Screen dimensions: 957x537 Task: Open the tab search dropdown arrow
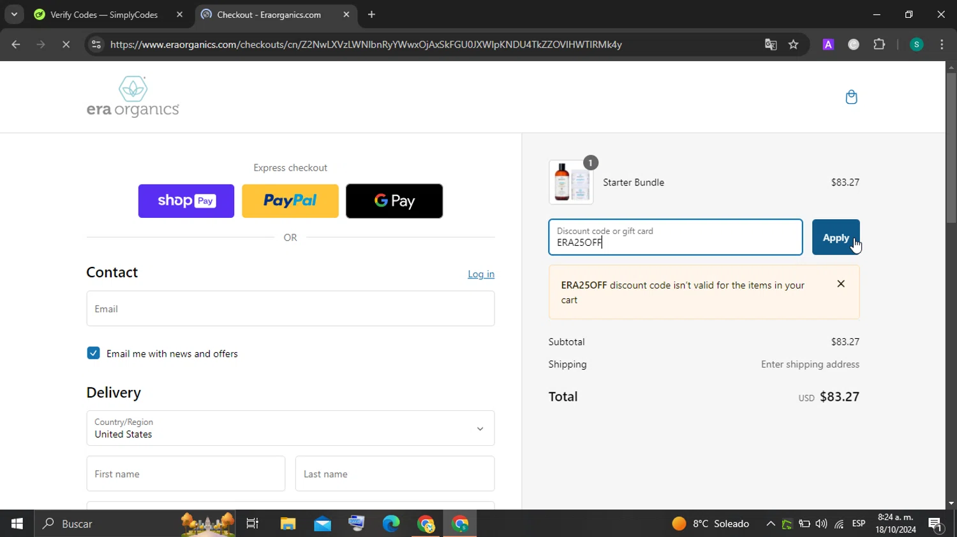(x=14, y=14)
